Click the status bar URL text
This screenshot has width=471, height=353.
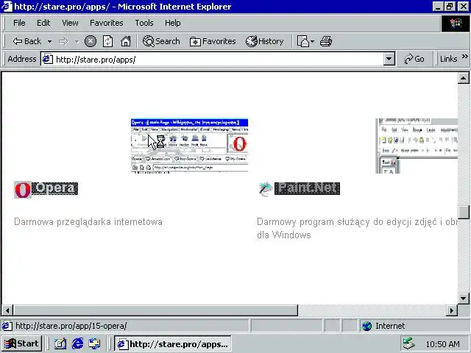click(x=71, y=326)
